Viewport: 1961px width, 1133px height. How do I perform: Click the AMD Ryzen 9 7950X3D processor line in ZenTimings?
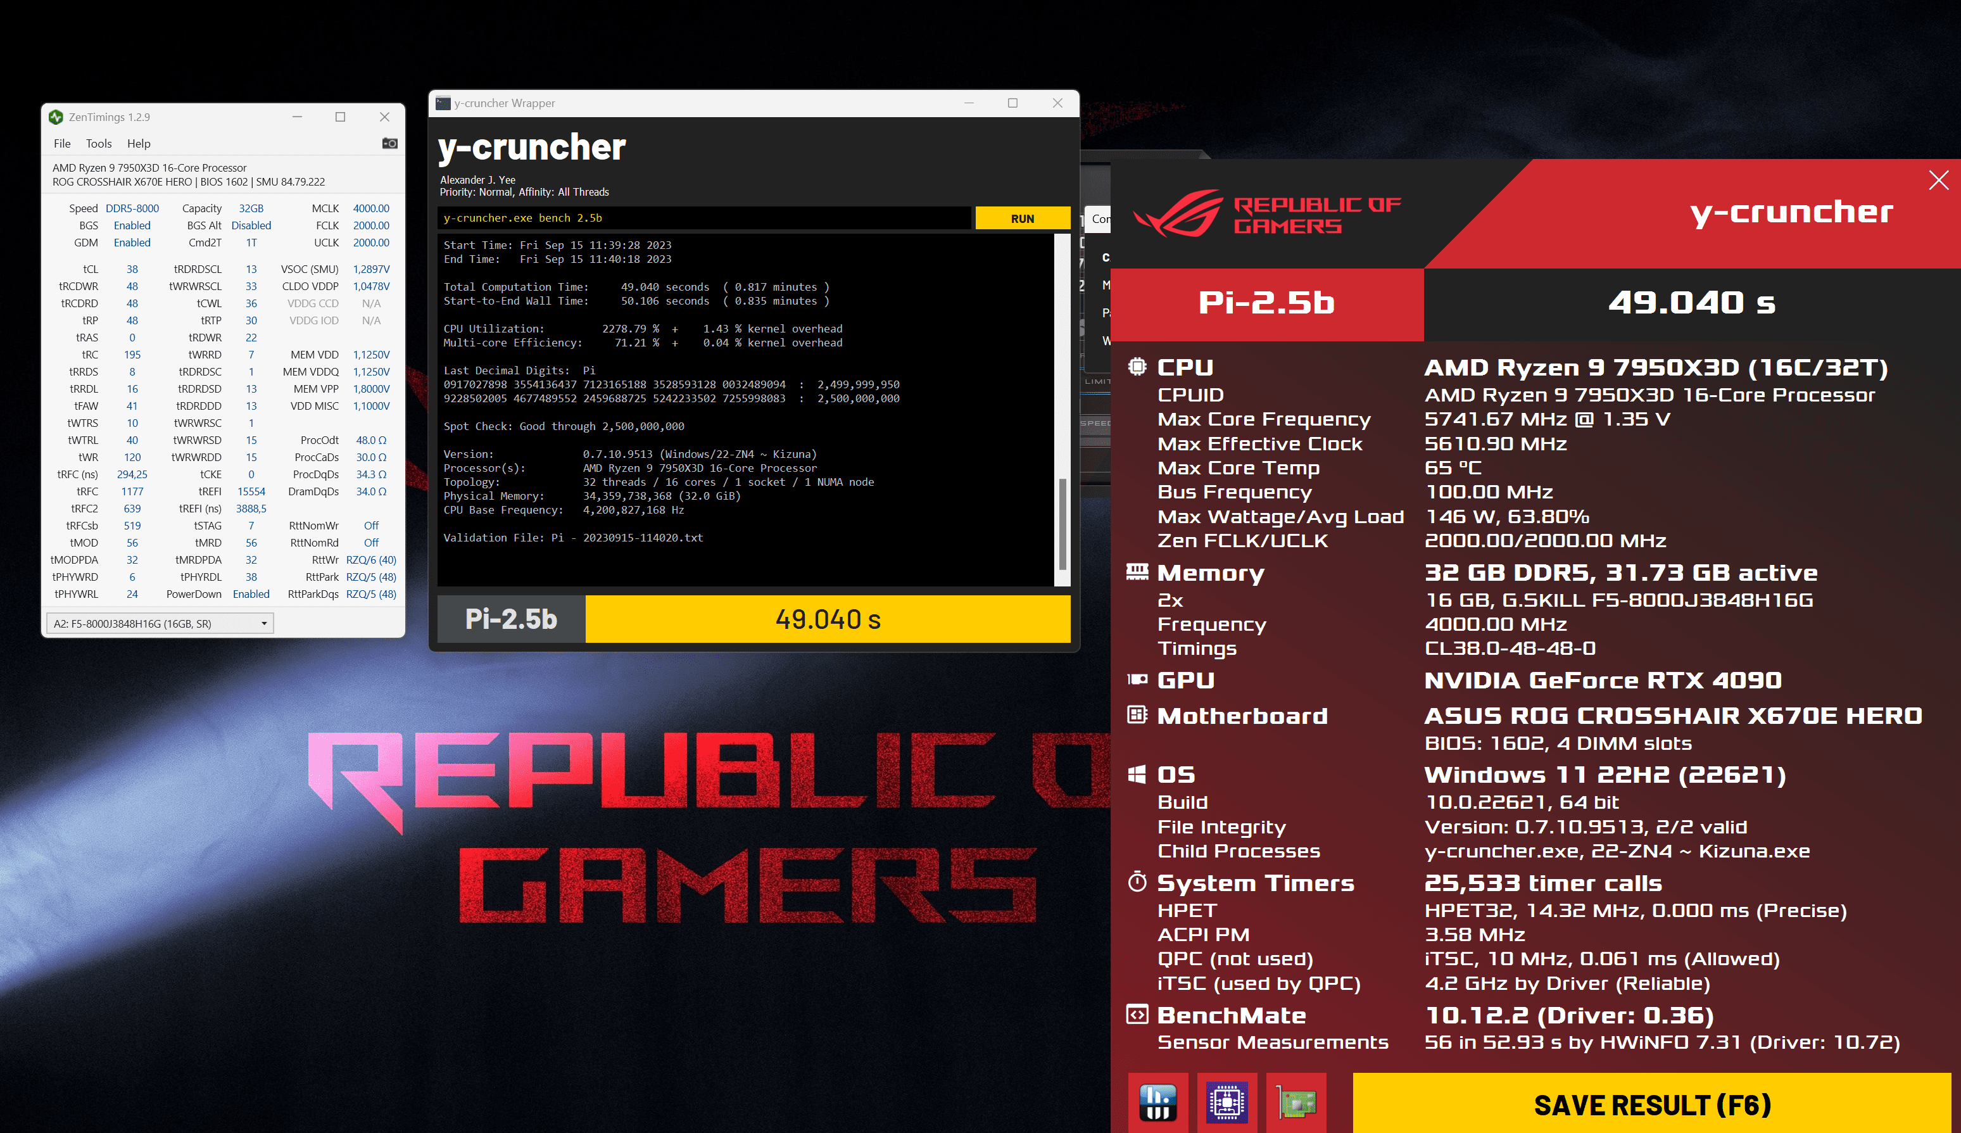pos(149,168)
